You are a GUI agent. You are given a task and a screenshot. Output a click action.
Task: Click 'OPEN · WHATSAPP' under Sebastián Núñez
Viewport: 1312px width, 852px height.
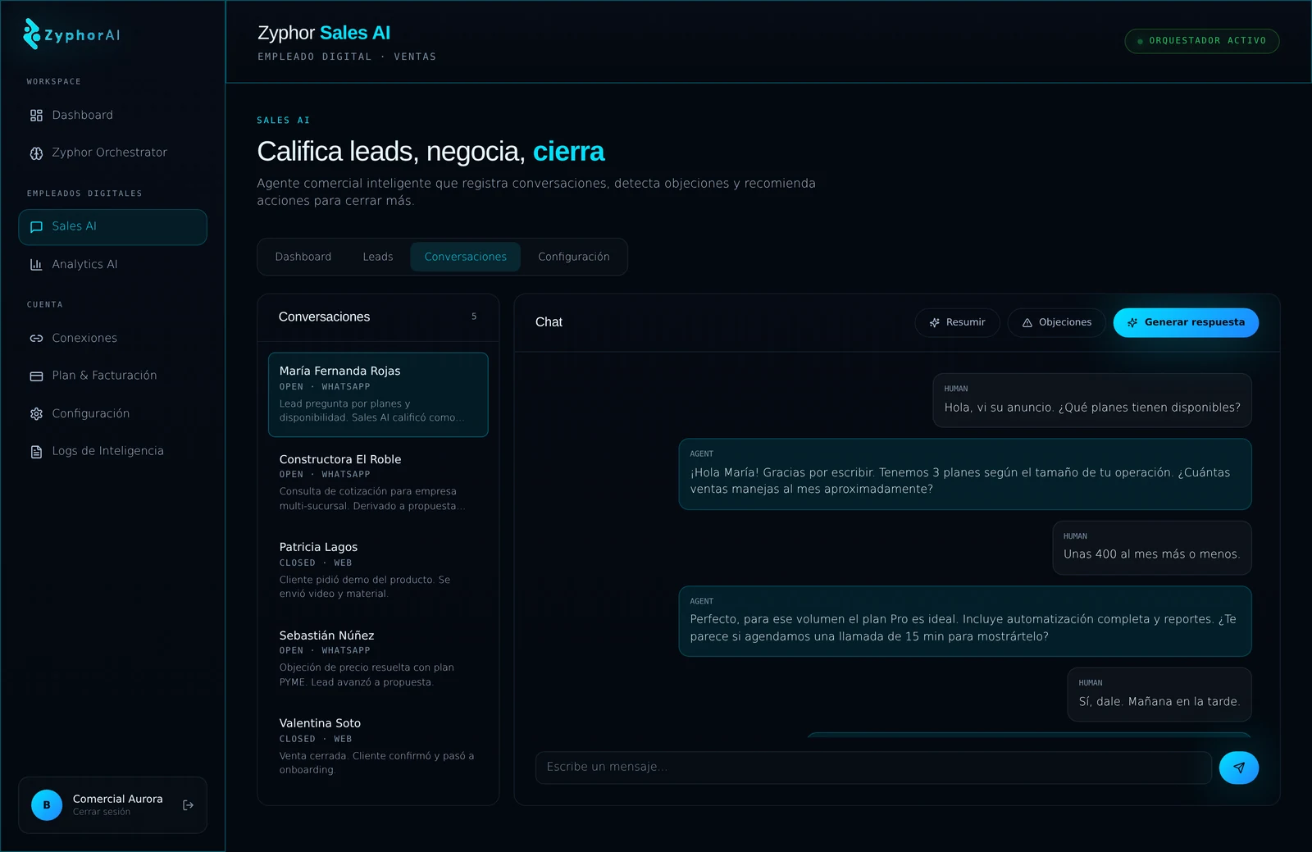325,651
